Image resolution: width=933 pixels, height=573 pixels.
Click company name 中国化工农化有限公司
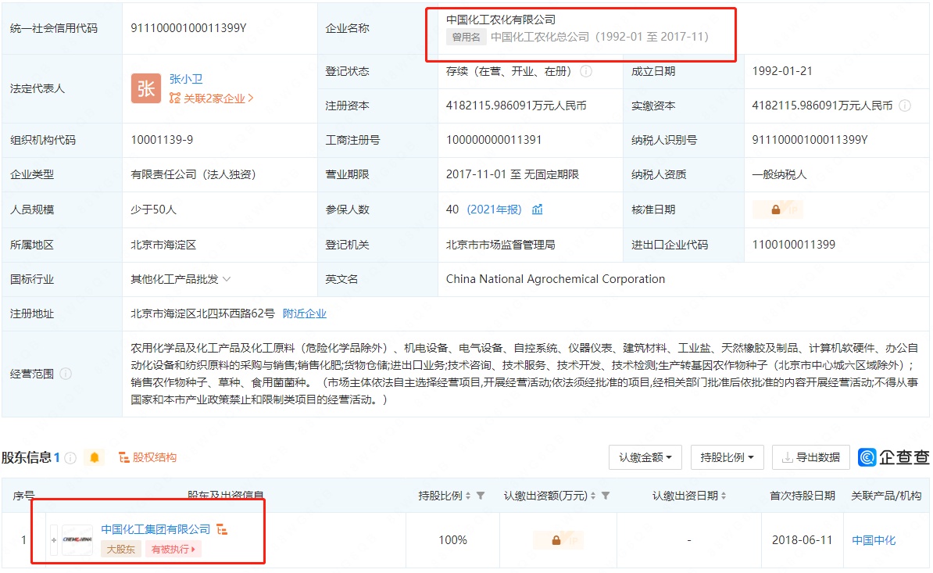(x=501, y=20)
